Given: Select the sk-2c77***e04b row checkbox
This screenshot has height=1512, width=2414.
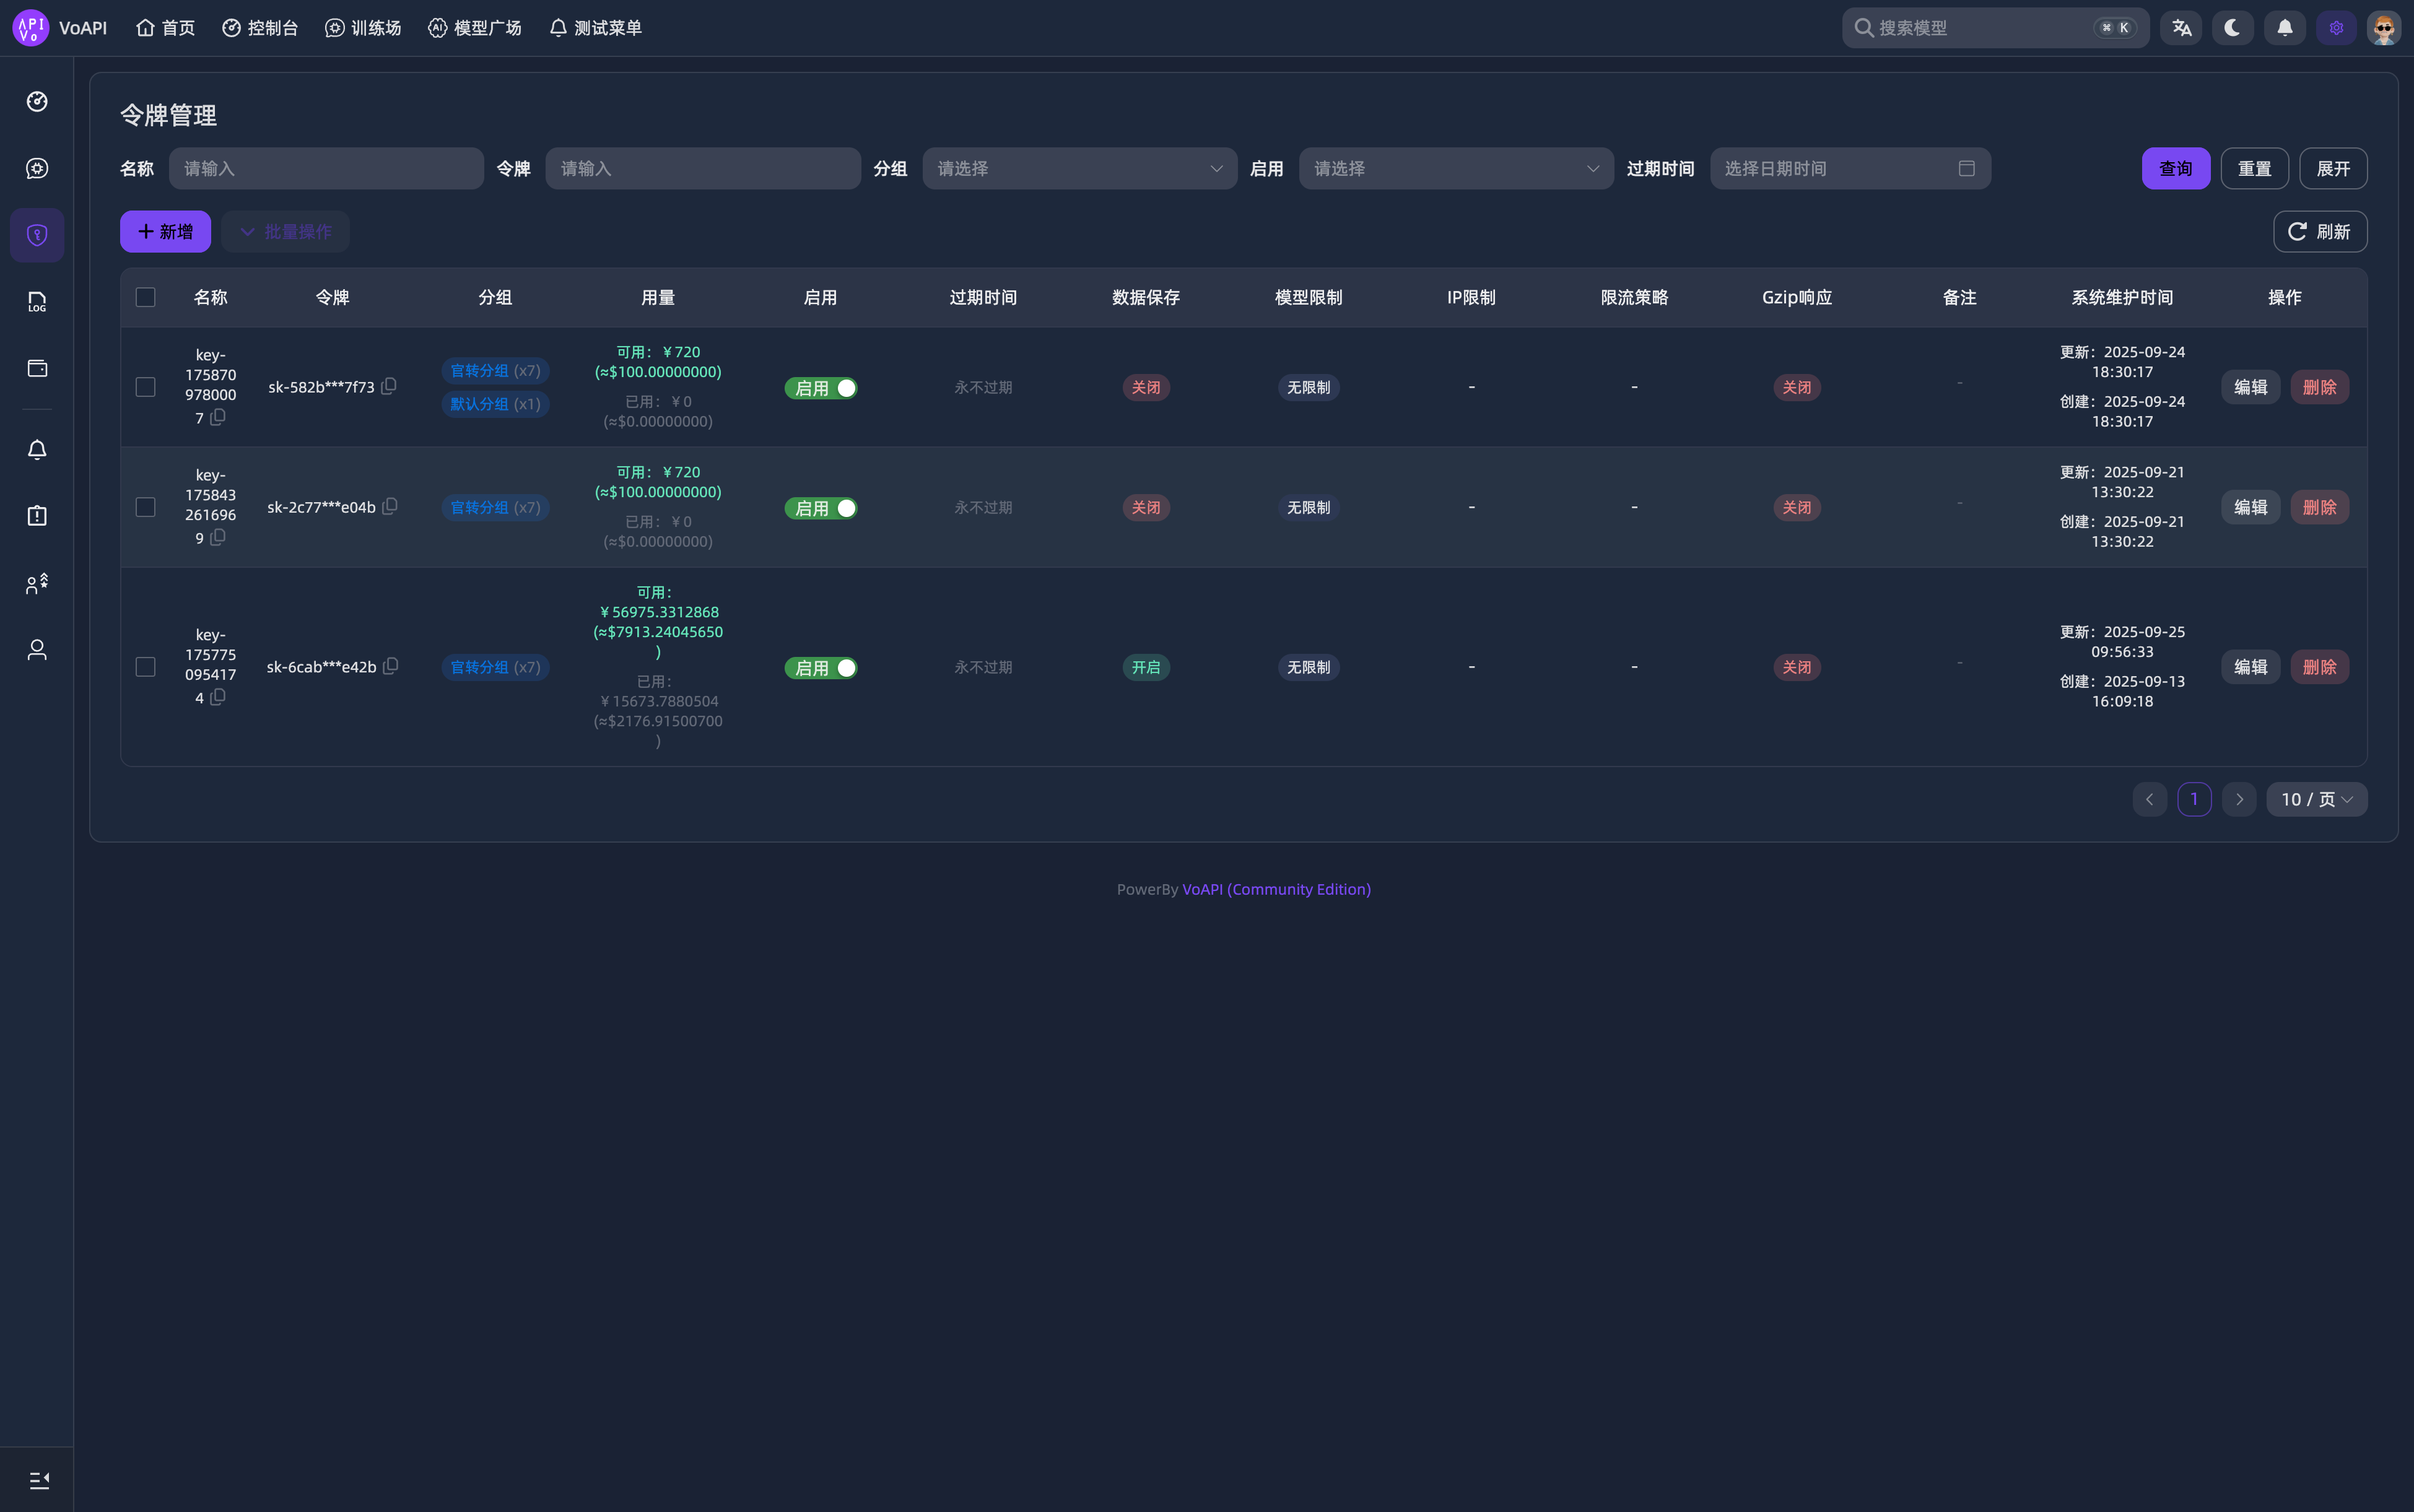Looking at the screenshot, I should click(x=146, y=507).
